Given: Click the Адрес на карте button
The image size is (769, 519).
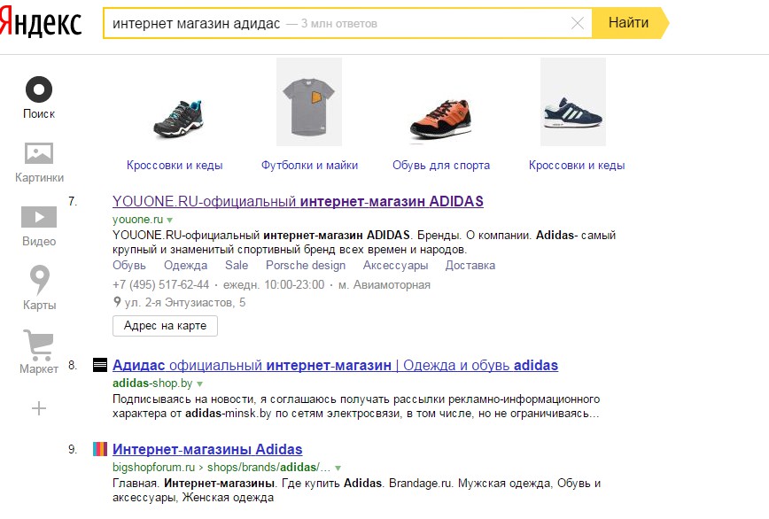Looking at the screenshot, I should click(x=165, y=326).
